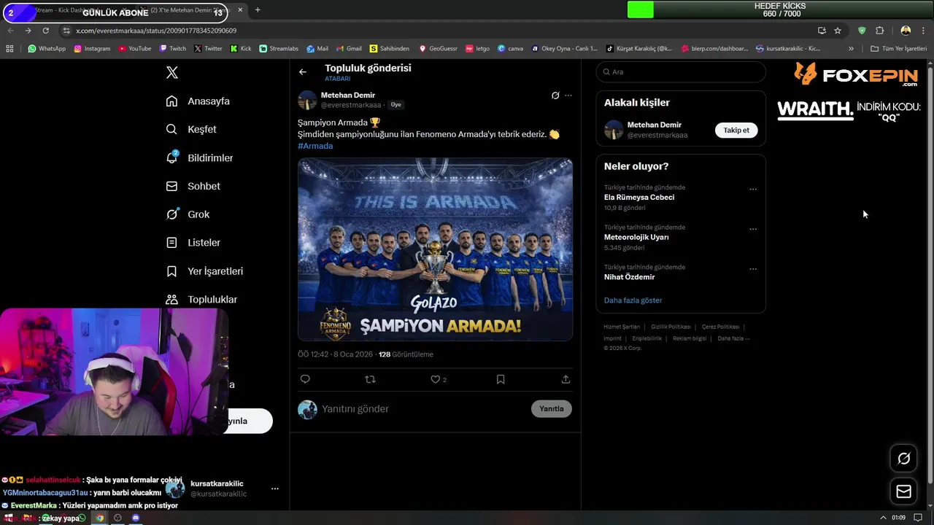Screen dimensions: 934x525
Task: Open the Hizmet Şartları footer link
Action: [x=622, y=327]
